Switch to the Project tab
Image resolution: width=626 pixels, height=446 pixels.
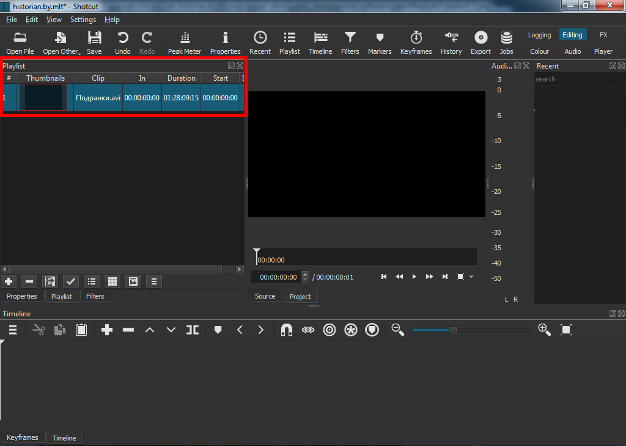click(300, 297)
